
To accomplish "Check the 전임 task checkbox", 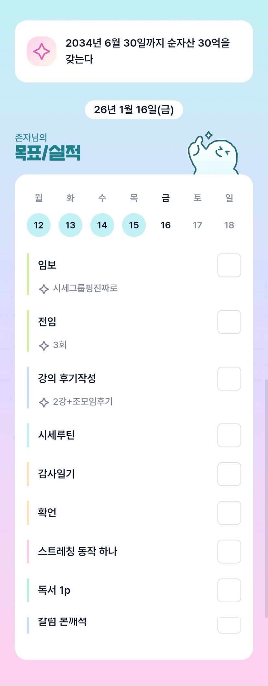I will [229, 322].
